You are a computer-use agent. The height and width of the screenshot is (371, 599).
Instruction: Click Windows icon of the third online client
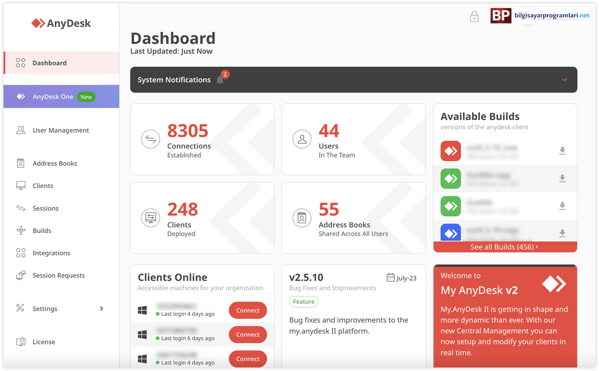pos(143,359)
